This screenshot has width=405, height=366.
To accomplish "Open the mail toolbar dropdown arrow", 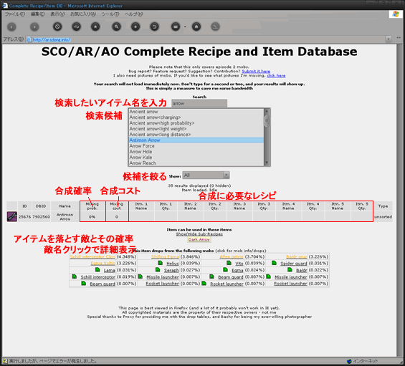I will pos(185,27).
